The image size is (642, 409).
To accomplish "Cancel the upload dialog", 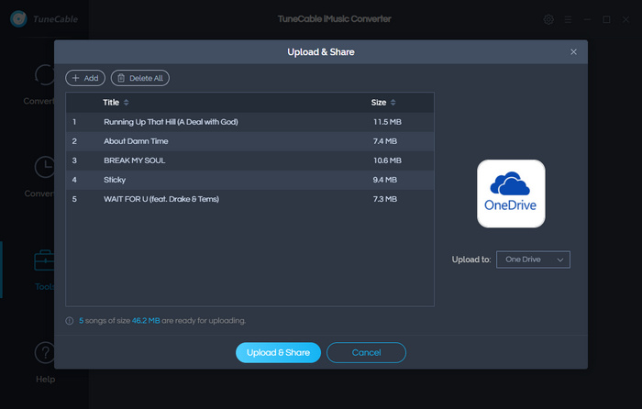I will pyautogui.click(x=366, y=352).
